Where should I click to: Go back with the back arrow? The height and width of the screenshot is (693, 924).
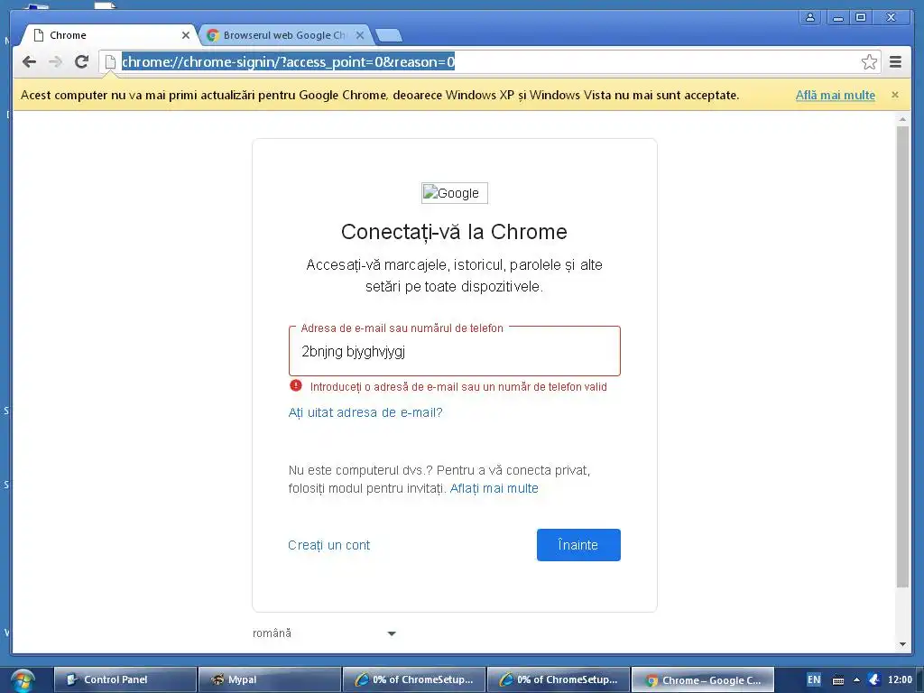tap(29, 62)
